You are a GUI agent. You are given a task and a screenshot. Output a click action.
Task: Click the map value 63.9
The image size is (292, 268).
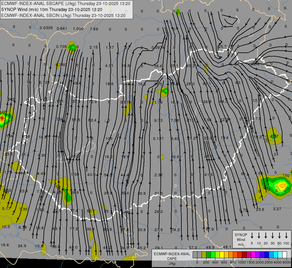coord(108,230)
